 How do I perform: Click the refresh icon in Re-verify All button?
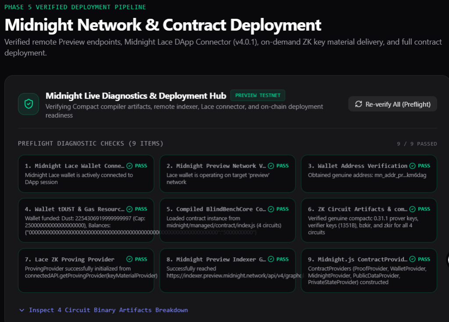click(359, 104)
